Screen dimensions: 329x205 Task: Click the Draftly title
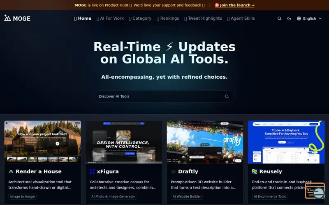coord(188,171)
